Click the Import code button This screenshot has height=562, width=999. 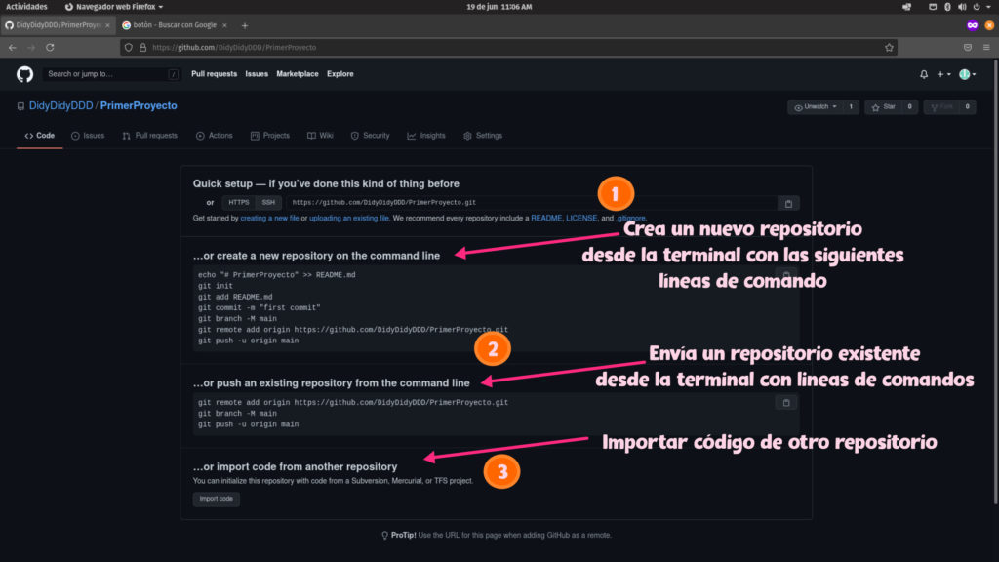216,499
